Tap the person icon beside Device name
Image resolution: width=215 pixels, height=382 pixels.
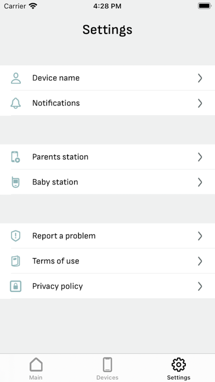(16, 78)
